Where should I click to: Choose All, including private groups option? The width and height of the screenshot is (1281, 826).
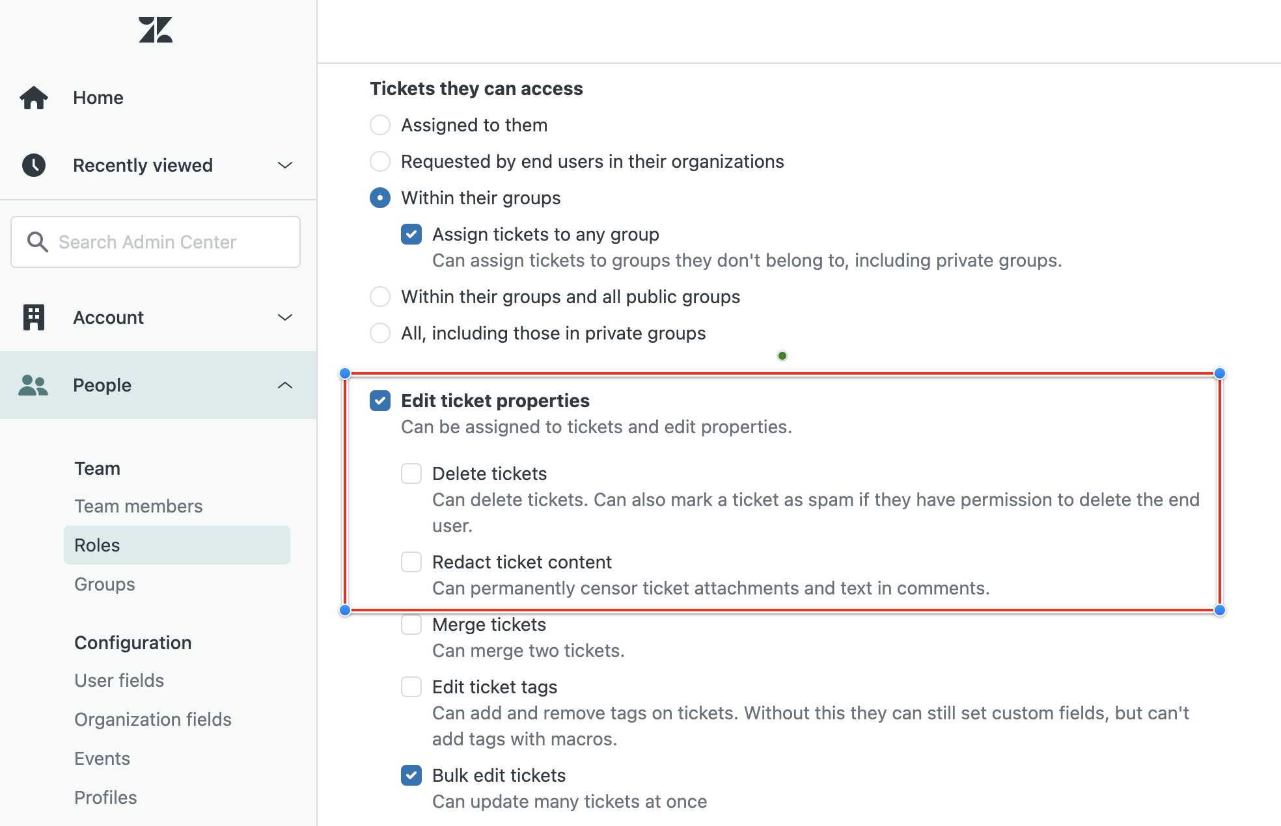click(380, 333)
